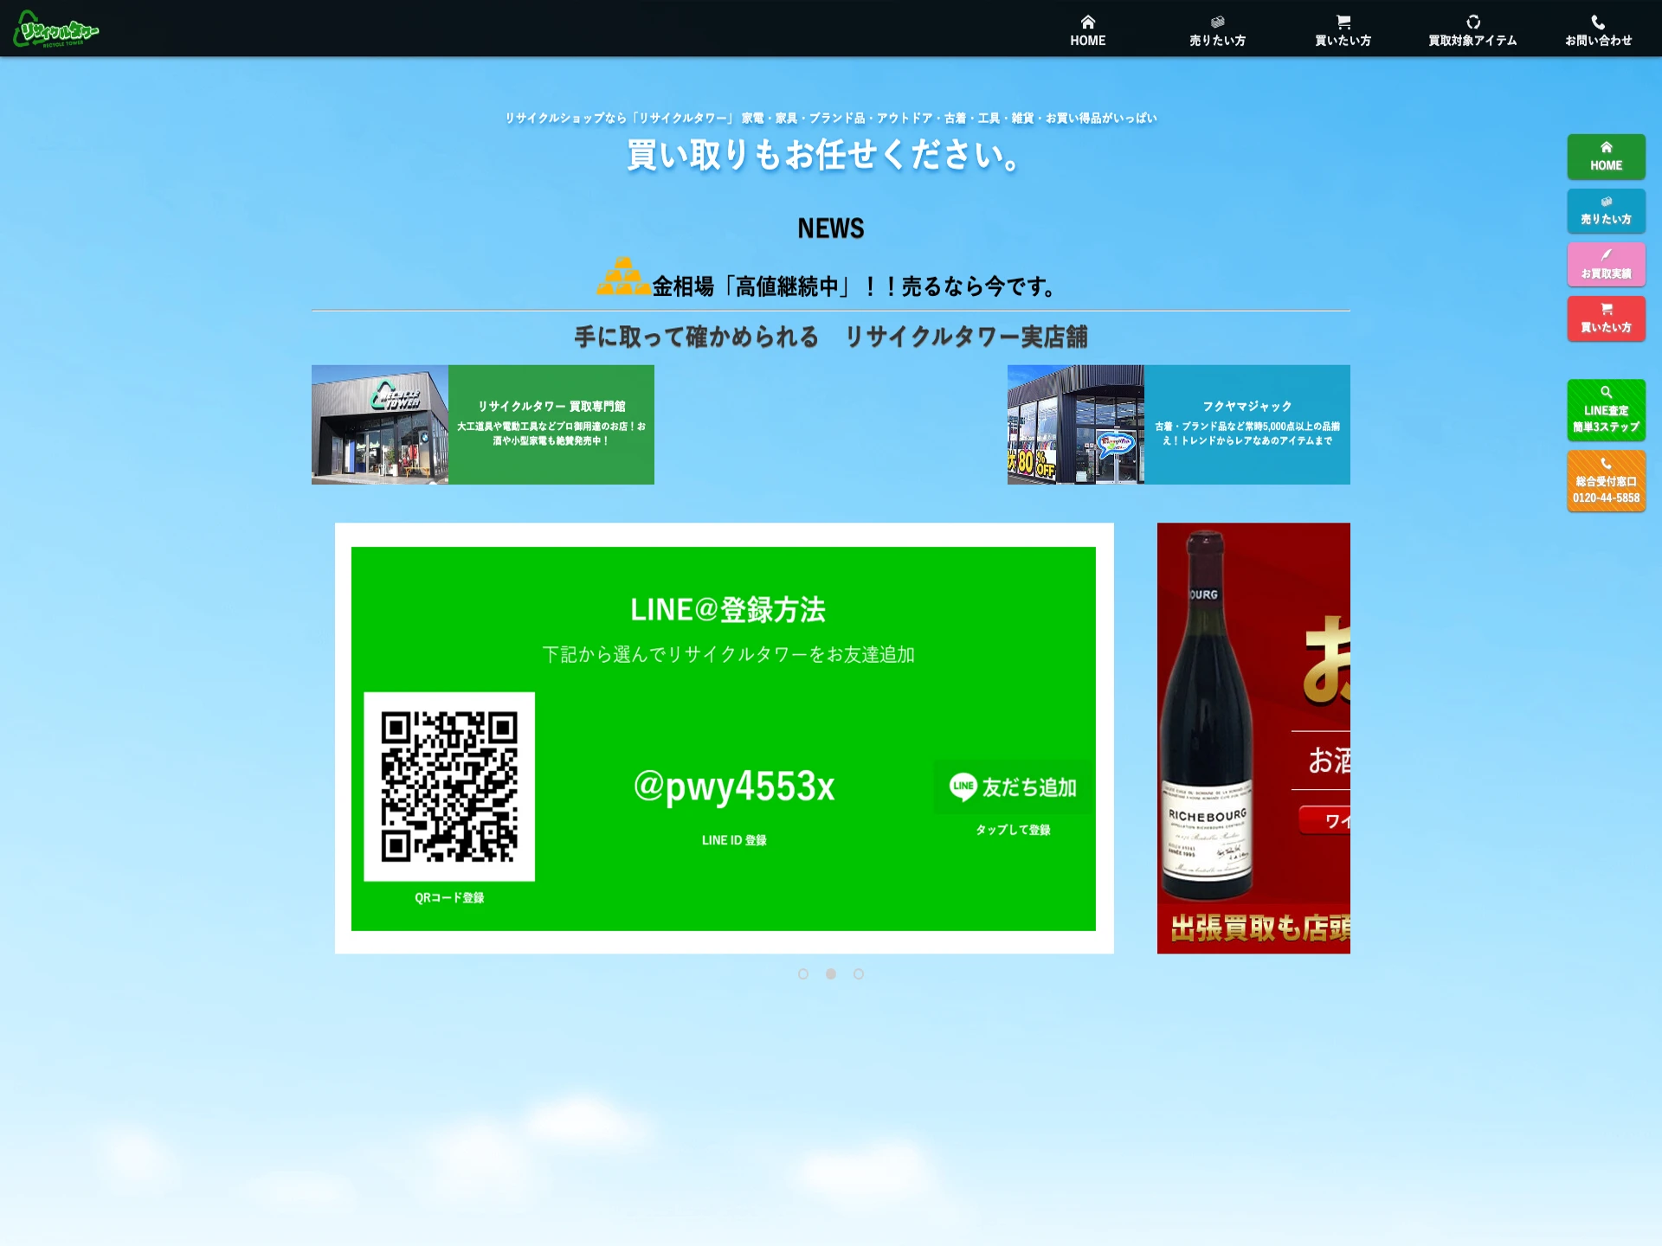The height and width of the screenshot is (1246, 1662).
Task: Open 売りたい方 in the top navigation
Action: coord(1217,30)
